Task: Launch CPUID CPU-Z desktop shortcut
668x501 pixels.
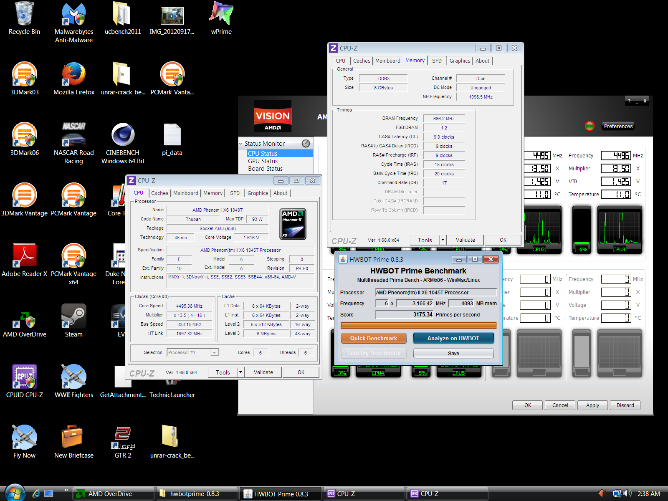Action: 24,382
